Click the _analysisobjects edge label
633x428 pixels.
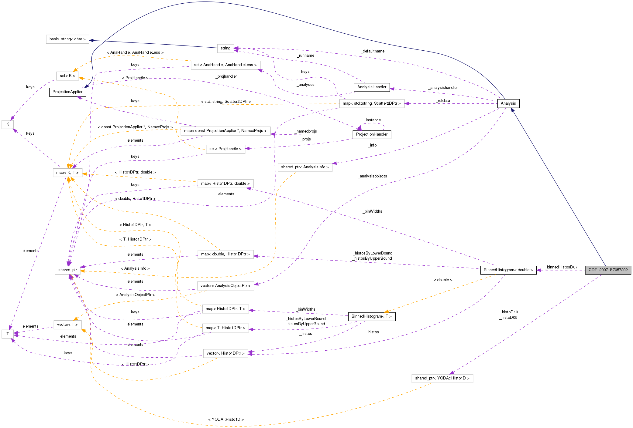pyautogui.click(x=372, y=176)
